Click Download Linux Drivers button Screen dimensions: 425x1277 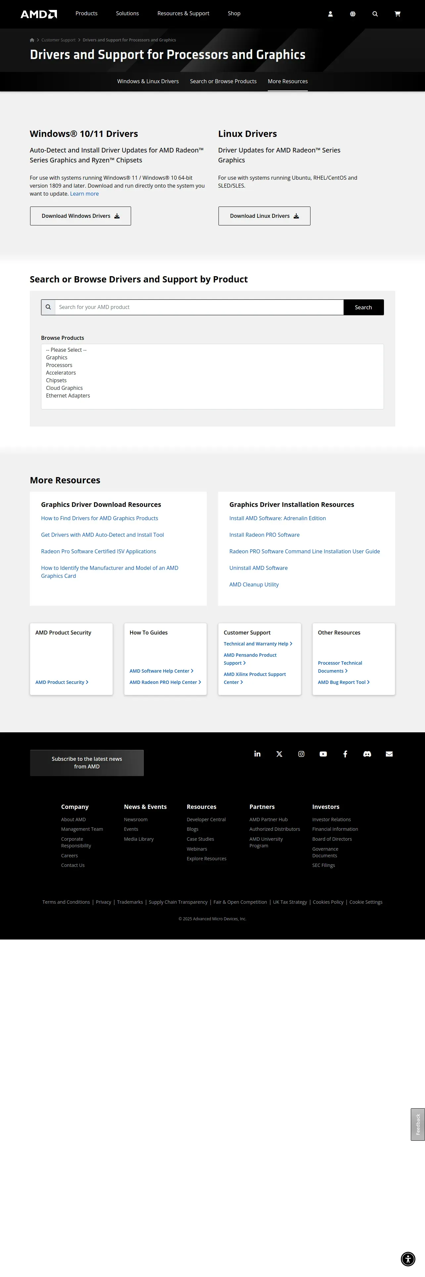click(264, 216)
